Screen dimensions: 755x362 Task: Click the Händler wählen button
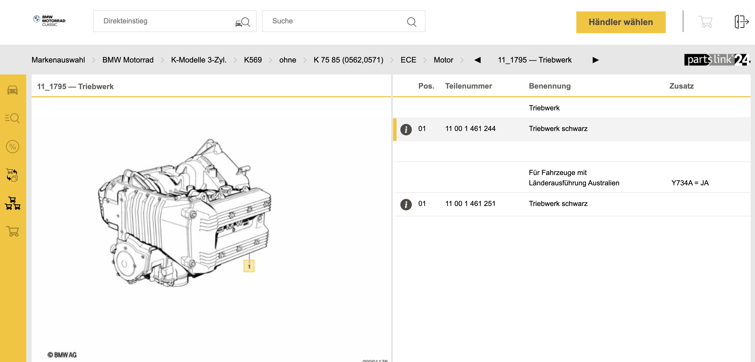coord(620,22)
